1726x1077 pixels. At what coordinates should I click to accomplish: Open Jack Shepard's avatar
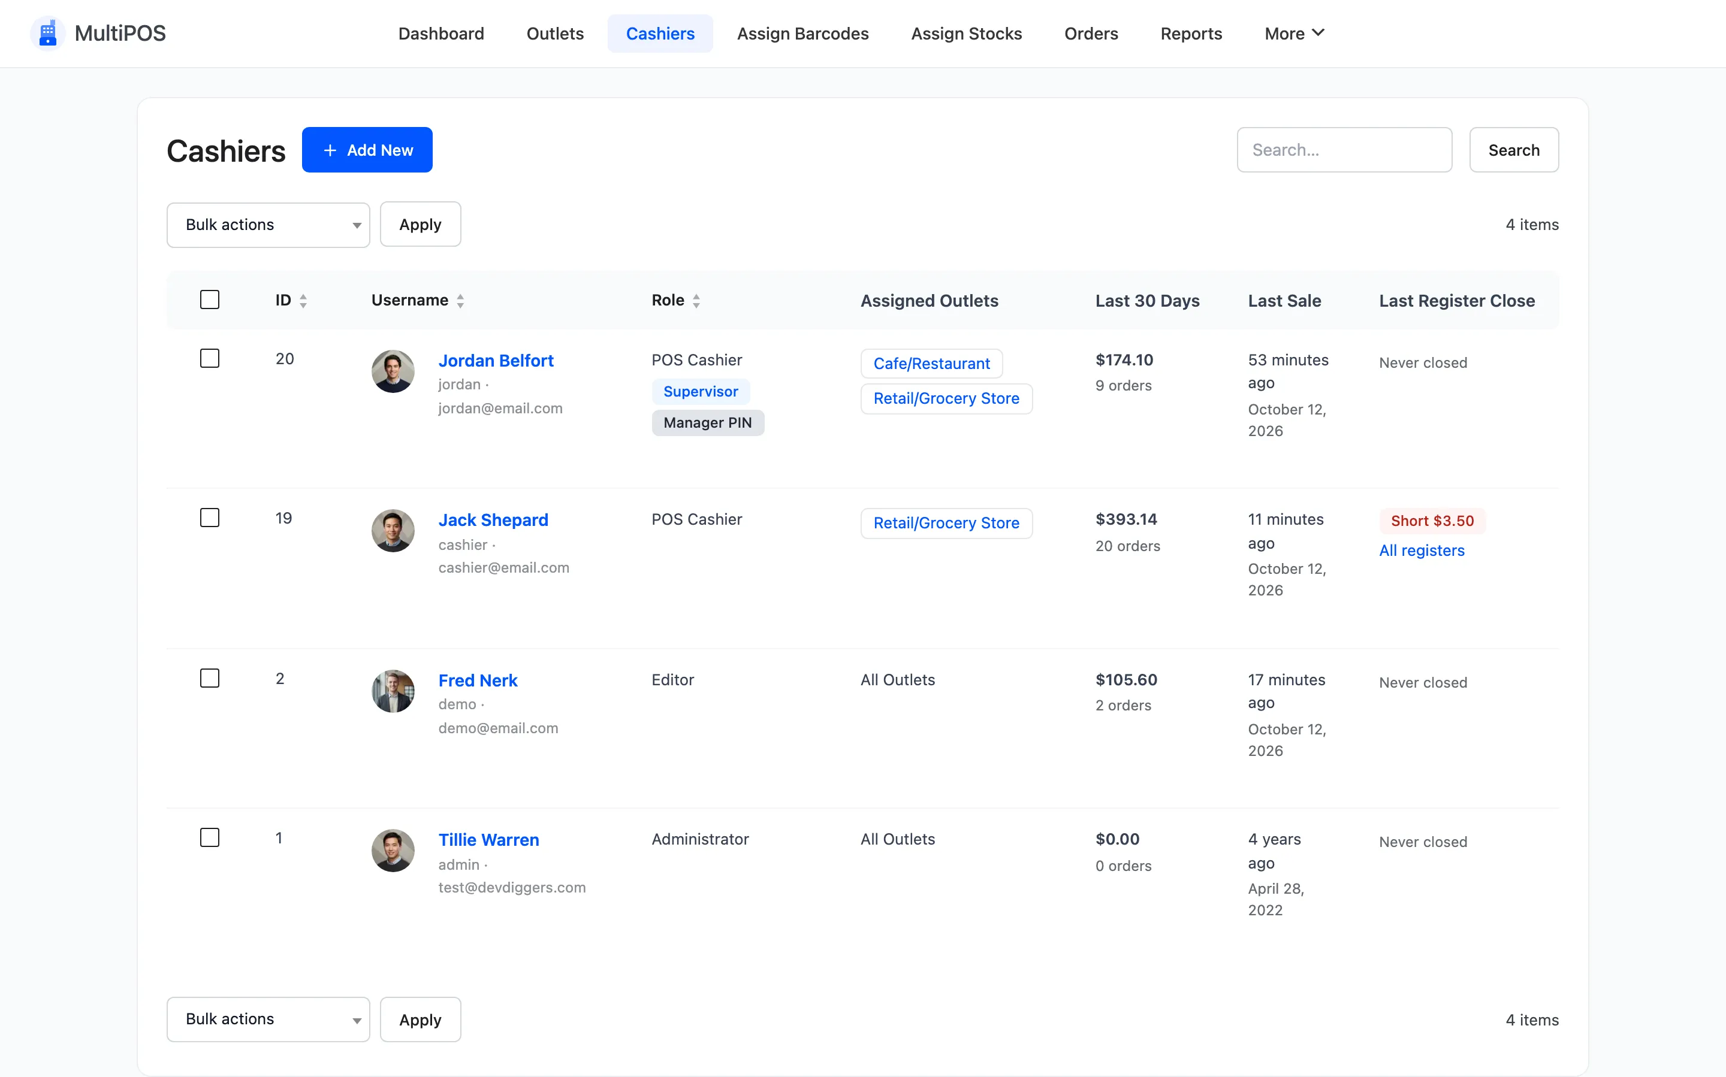(393, 531)
